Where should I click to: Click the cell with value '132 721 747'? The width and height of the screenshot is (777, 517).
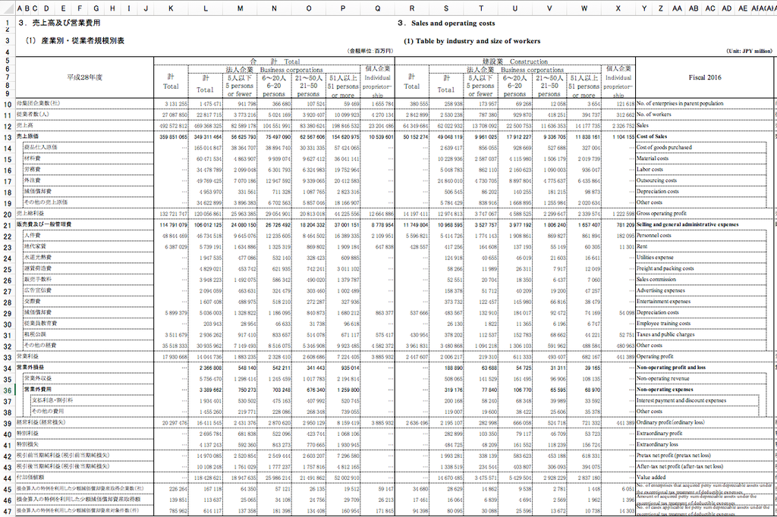[x=171, y=214]
